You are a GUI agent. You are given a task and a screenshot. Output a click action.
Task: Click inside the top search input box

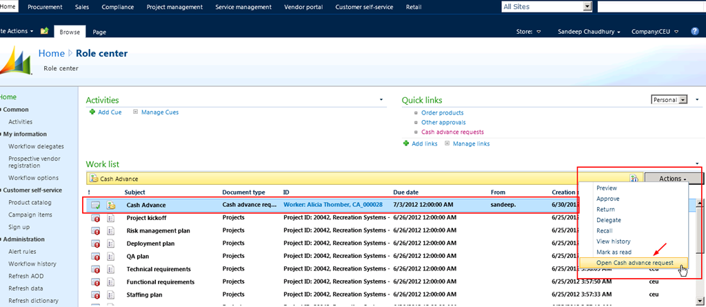[651, 6]
